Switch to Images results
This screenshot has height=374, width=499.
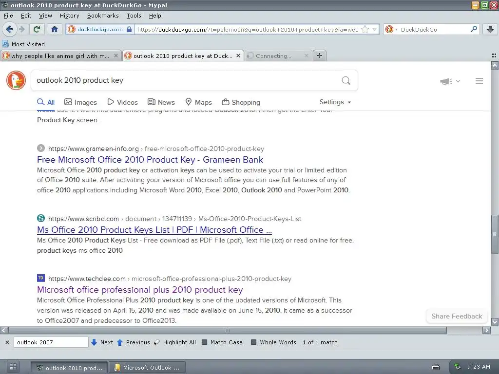click(80, 102)
